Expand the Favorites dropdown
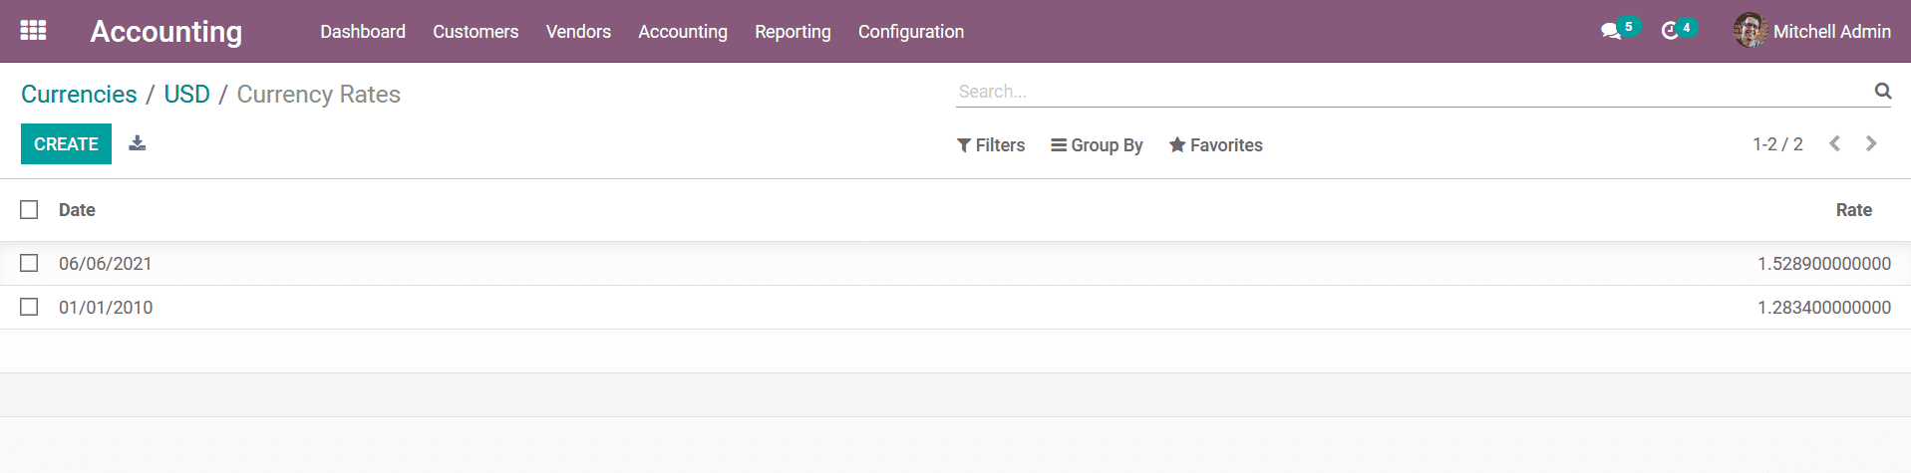1911x473 pixels. [x=1215, y=145]
